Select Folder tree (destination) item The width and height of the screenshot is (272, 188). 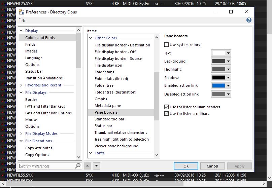(x=115, y=92)
